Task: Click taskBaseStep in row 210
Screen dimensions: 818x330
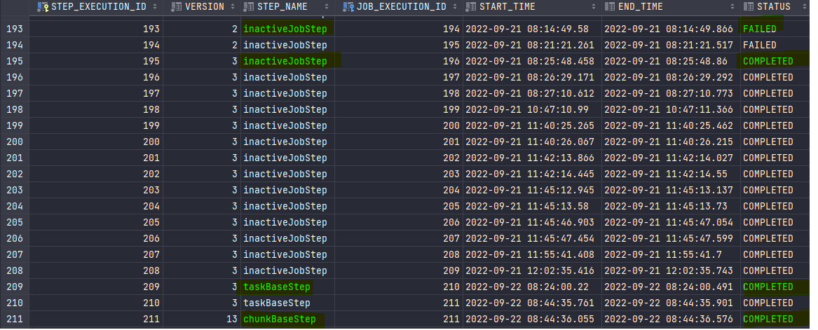Action: pyautogui.click(x=276, y=303)
